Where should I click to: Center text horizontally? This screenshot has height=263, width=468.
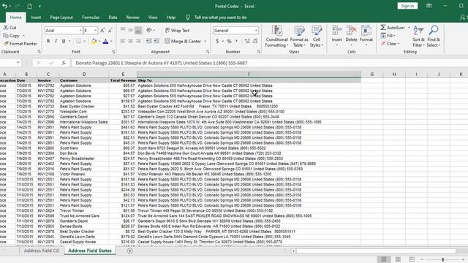[130, 41]
